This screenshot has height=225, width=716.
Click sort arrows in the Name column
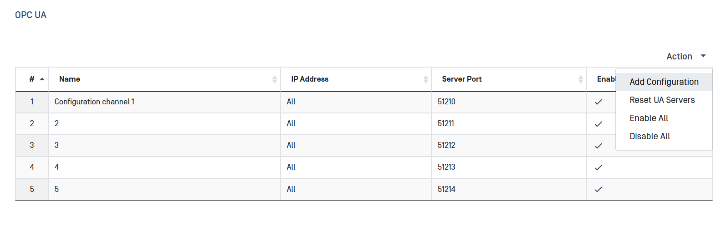[274, 79]
